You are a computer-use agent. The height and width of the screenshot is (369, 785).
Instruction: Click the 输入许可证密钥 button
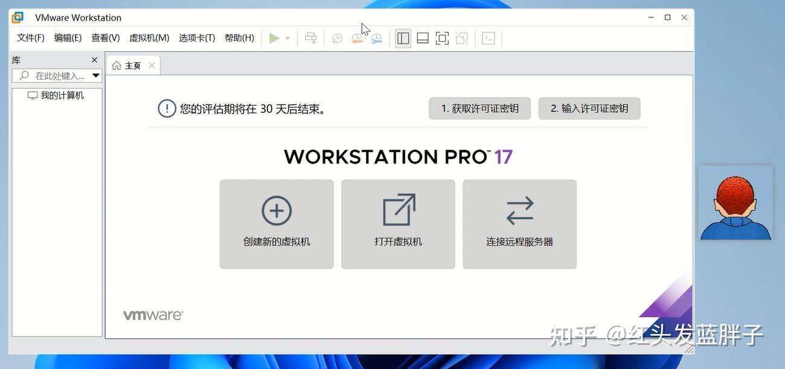click(589, 108)
